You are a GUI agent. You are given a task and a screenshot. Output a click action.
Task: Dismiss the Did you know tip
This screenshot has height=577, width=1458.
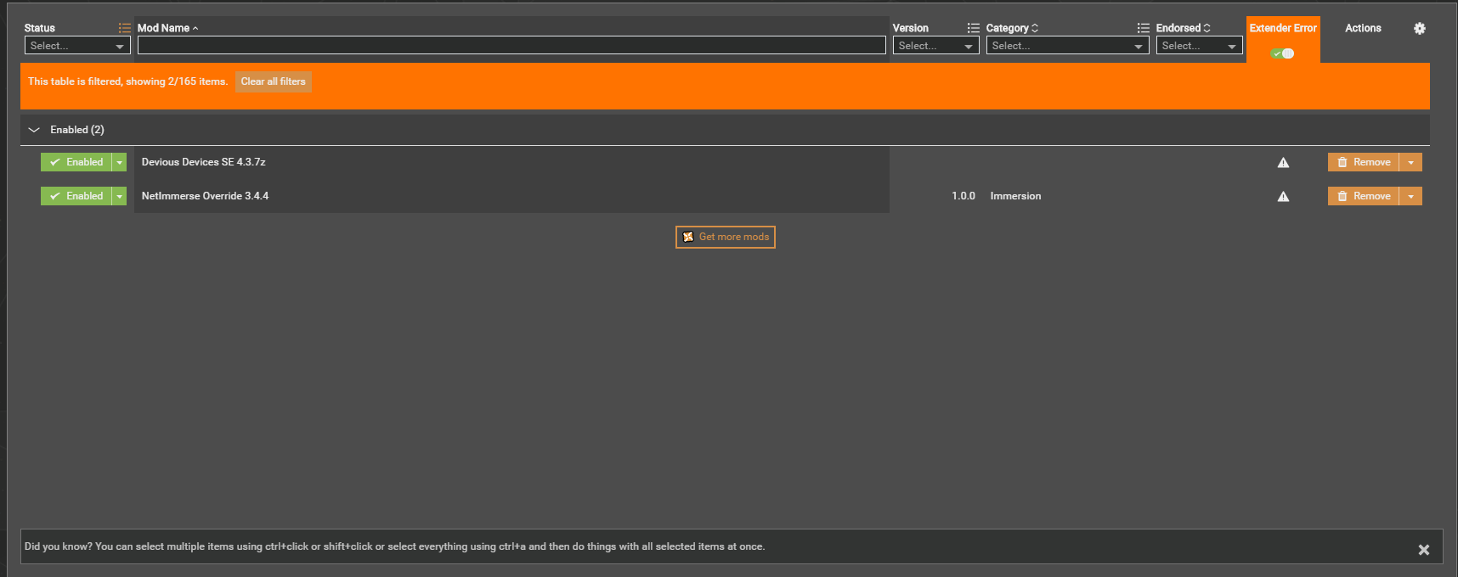[1423, 550]
